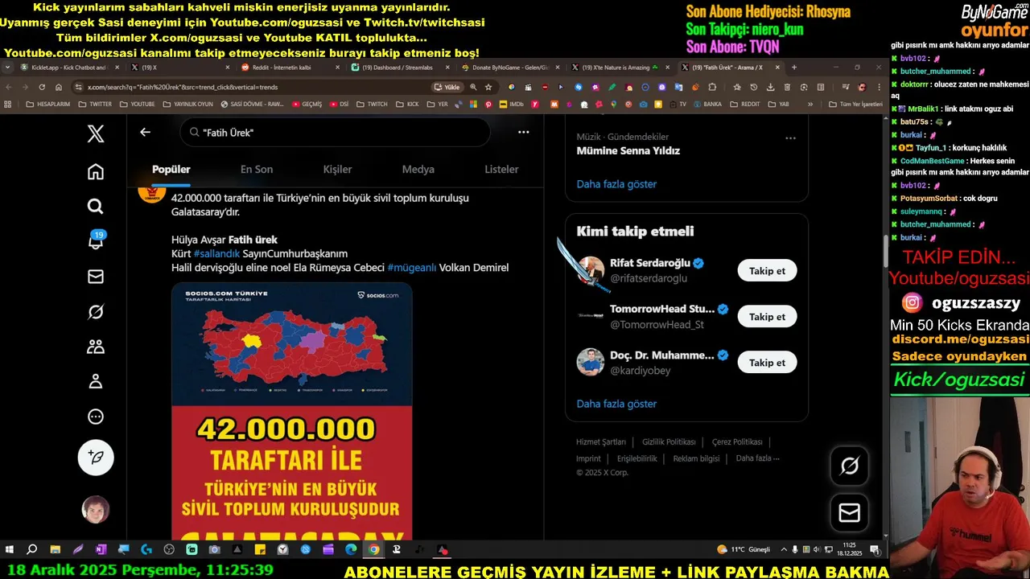The width and height of the screenshot is (1030, 579).
Task: Click the Chrome home button
Action: [x=59, y=87]
